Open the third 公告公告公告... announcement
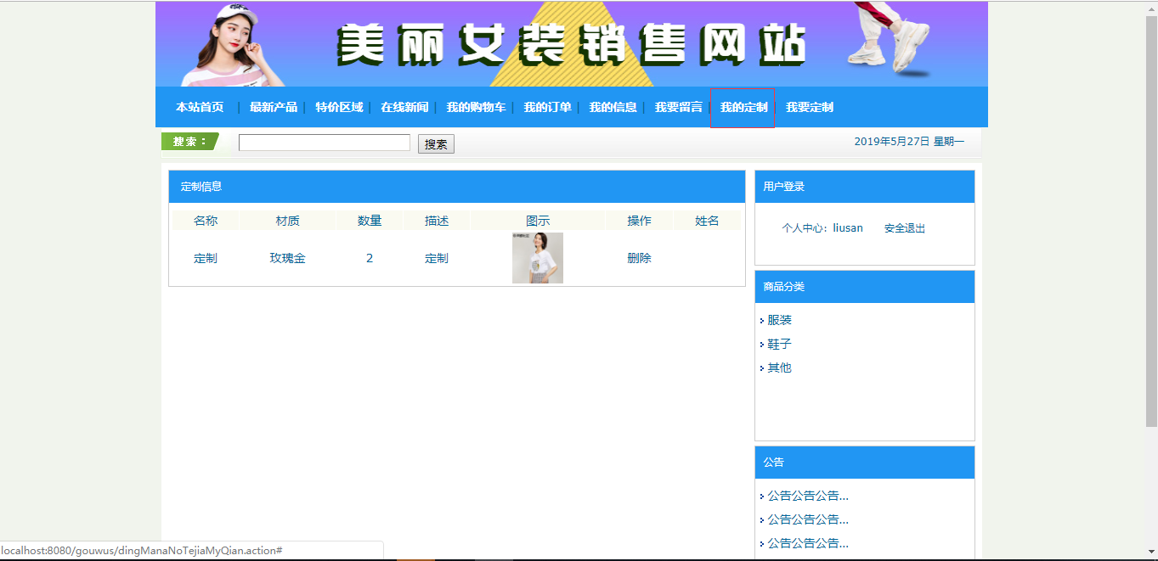This screenshot has height=561, width=1158. [x=808, y=543]
